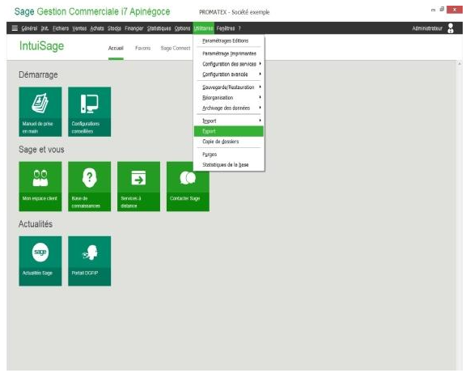Restore down the Sage window
The image size is (470, 373).
click(x=442, y=10)
